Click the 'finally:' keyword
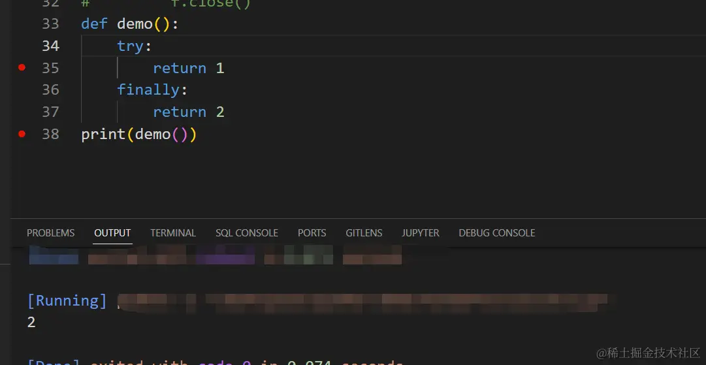 [152, 90]
